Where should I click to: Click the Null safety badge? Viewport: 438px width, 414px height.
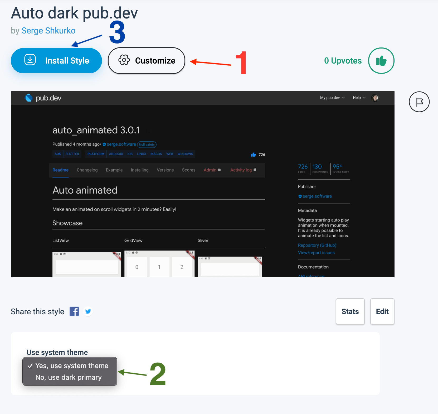pos(147,145)
